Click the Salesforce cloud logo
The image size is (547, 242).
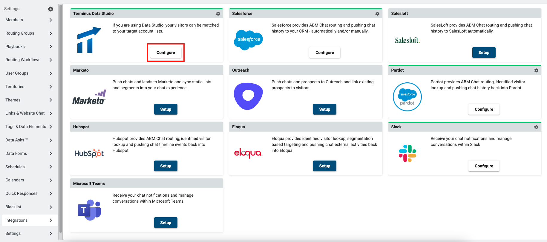click(x=248, y=40)
